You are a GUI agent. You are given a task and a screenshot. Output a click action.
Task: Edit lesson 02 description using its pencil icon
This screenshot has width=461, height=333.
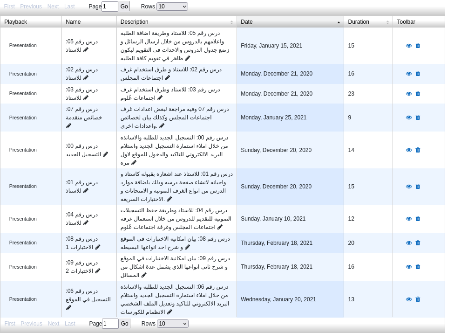[167, 78]
